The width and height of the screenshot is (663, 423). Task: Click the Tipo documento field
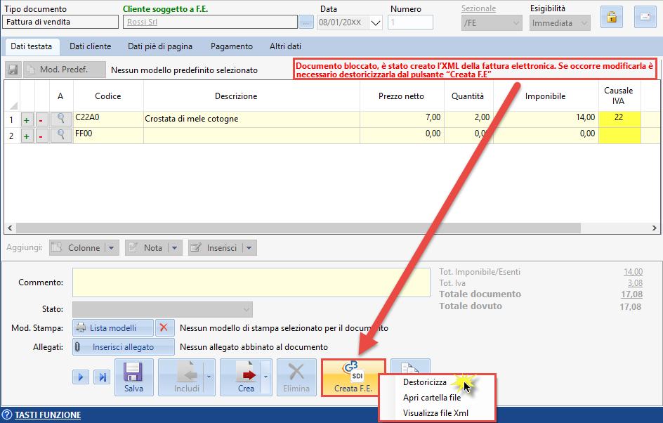(60, 22)
